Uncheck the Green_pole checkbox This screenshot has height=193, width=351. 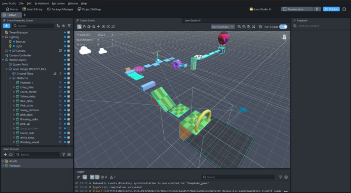68,133
